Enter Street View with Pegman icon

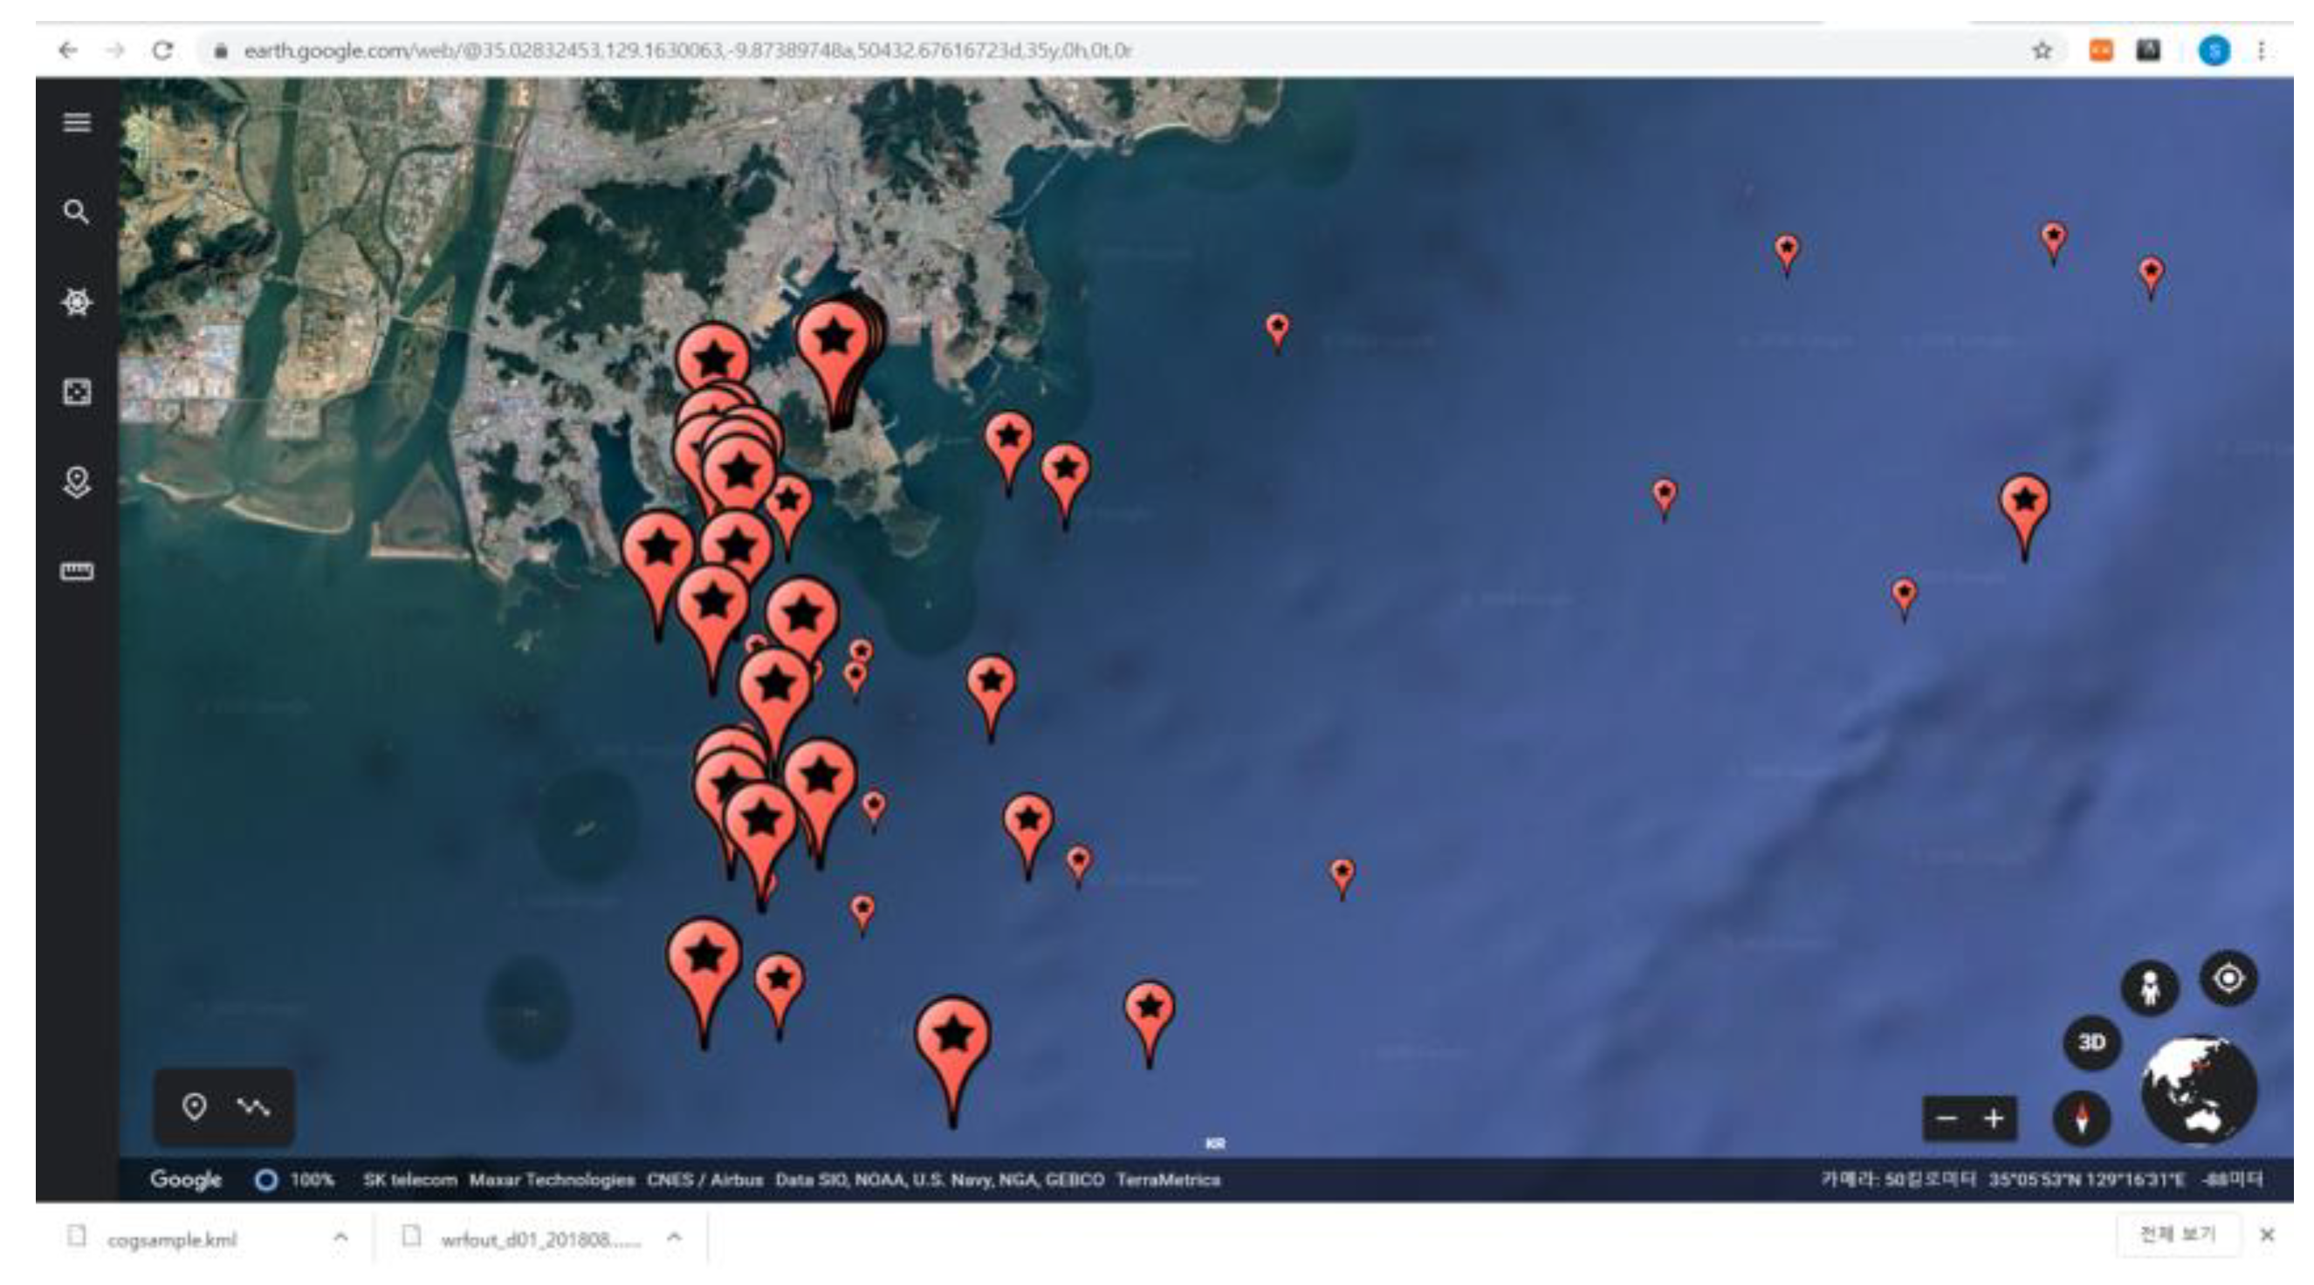pyautogui.click(x=2150, y=989)
